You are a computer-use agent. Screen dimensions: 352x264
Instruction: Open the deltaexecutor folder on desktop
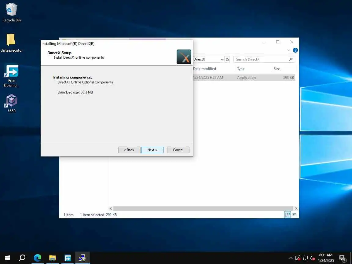tap(11, 43)
